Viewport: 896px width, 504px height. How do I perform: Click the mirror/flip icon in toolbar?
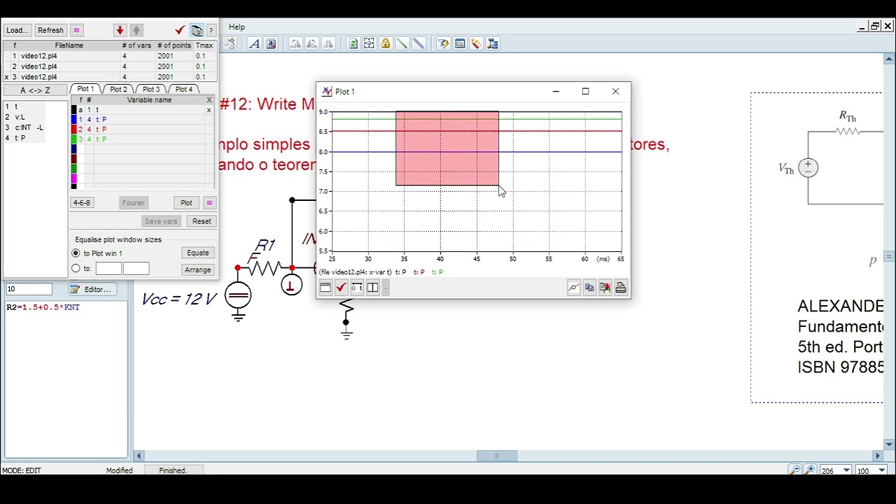(x=328, y=43)
